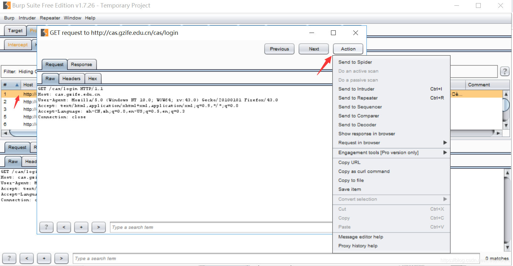Screen dimensions: 513x266
Task: Select the Raw tab in dialog
Action: [50, 78]
